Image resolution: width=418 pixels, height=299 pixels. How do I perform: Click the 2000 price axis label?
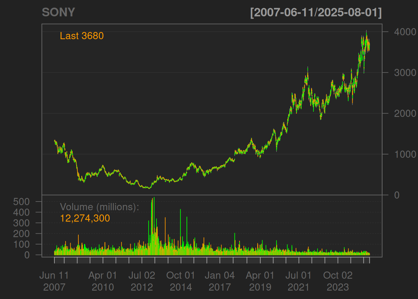pos(405,113)
